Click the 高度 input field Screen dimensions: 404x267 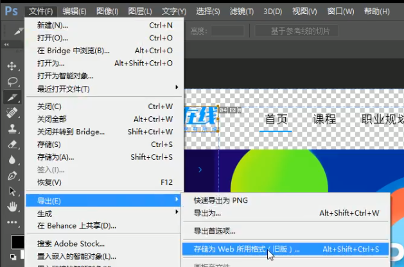227,31
